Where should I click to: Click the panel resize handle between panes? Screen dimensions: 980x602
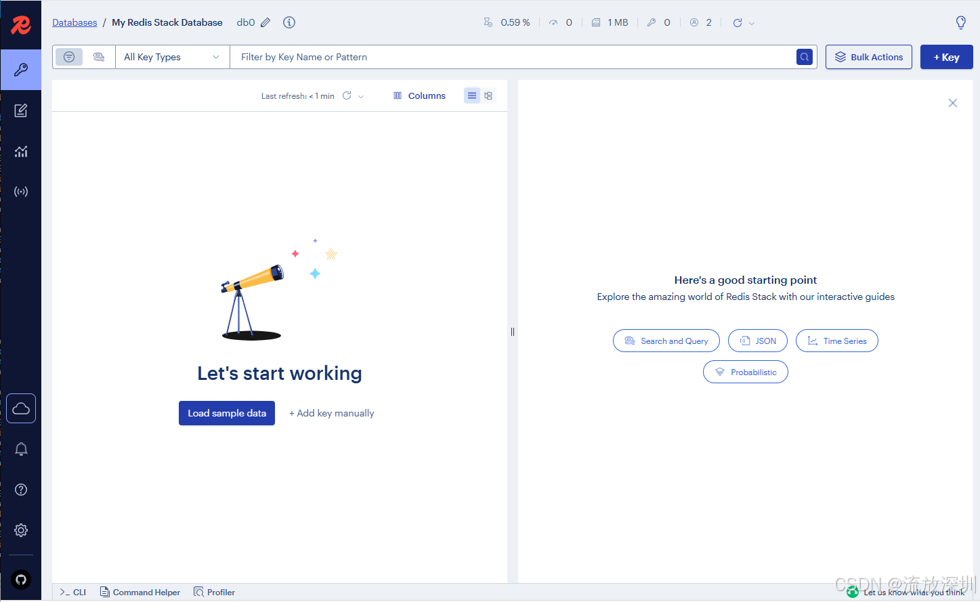point(513,332)
